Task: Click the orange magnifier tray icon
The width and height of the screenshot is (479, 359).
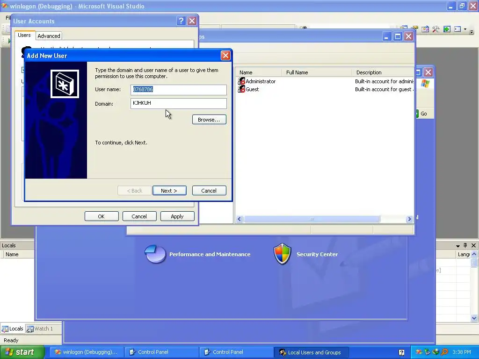Action: (x=444, y=352)
